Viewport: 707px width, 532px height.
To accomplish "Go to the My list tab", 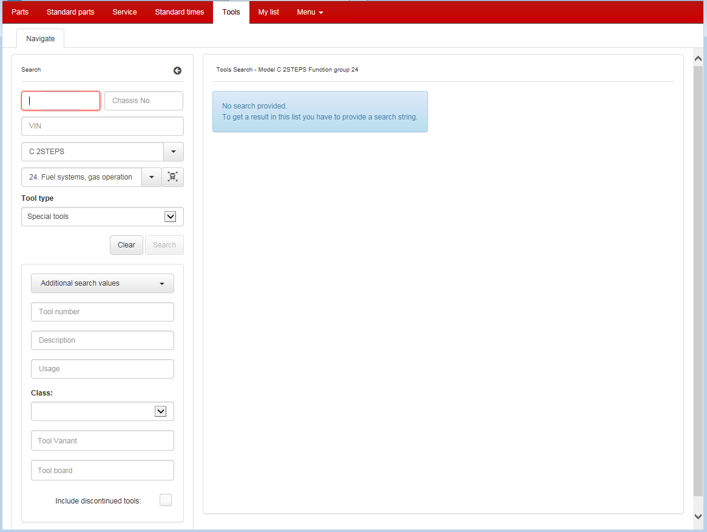I will pyautogui.click(x=268, y=12).
